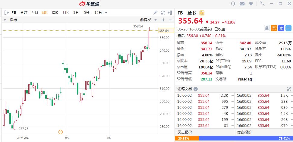293x142 pixels.
Task: Click detail icon beside 2.2K trade
Action: coord(232,96)
